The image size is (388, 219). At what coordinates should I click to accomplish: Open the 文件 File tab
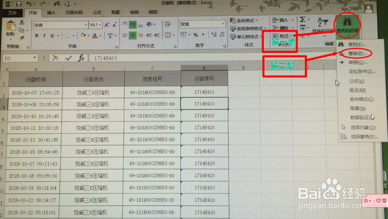tap(12, 13)
